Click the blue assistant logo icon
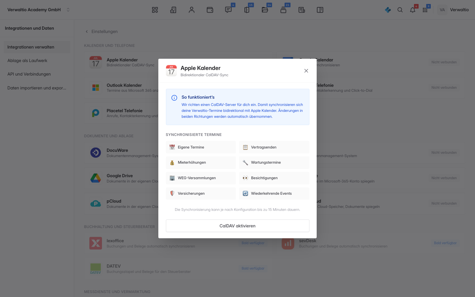Image resolution: width=475 pixels, height=297 pixels. pos(388,10)
